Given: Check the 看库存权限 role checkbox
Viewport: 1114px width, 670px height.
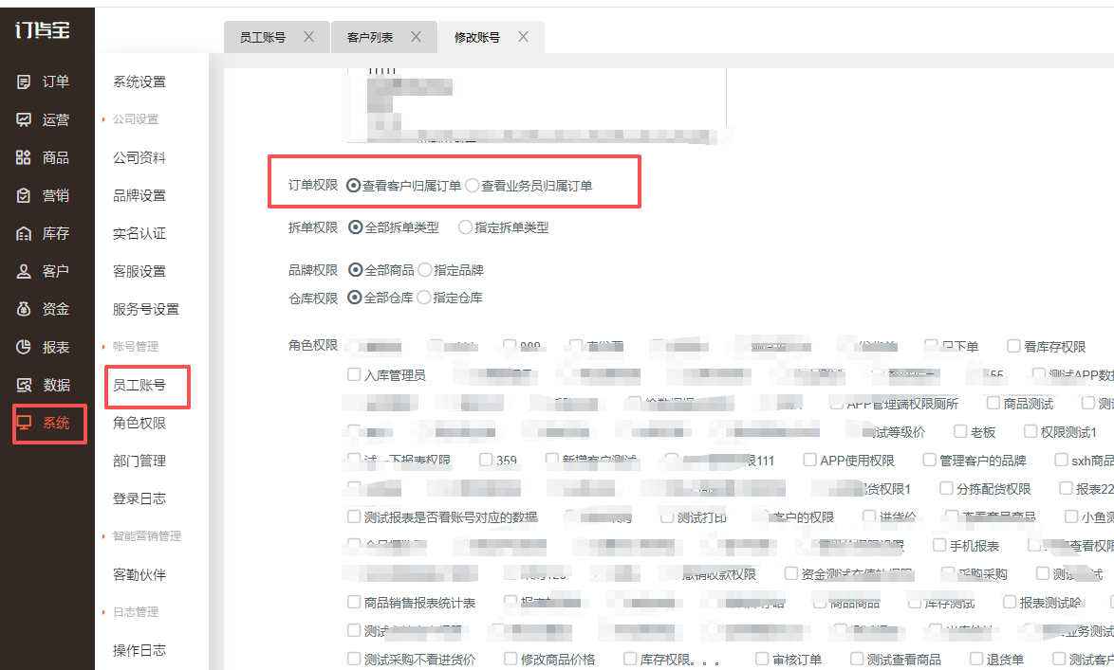Looking at the screenshot, I should pos(1013,346).
